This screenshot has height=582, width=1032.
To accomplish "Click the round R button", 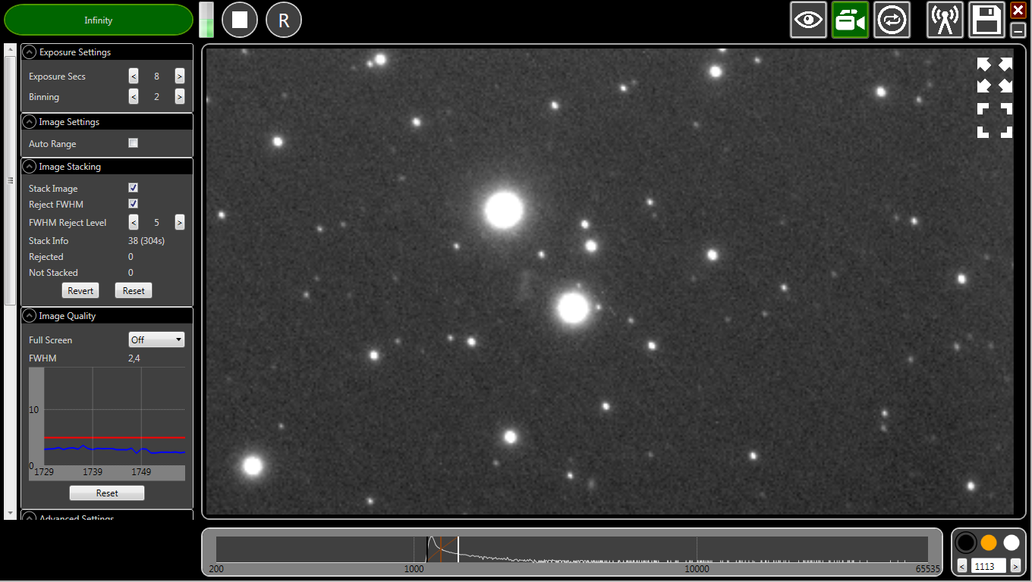I will (284, 20).
